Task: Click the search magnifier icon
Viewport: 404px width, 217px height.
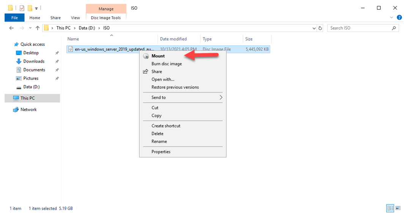Action: (394, 28)
